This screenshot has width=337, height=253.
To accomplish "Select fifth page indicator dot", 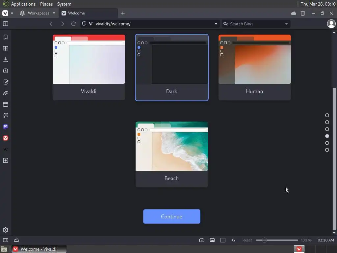I will pyautogui.click(x=327, y=143).
